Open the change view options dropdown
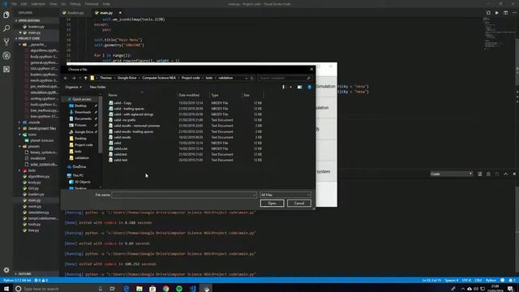 [x=290, y=87]
